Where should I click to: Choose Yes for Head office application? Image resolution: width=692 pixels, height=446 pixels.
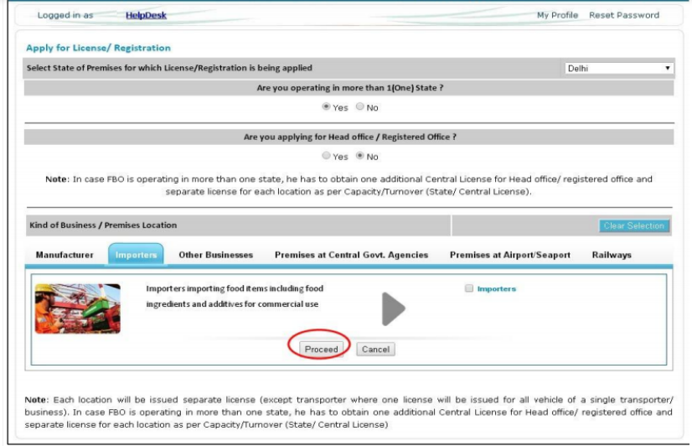[328, 157]
